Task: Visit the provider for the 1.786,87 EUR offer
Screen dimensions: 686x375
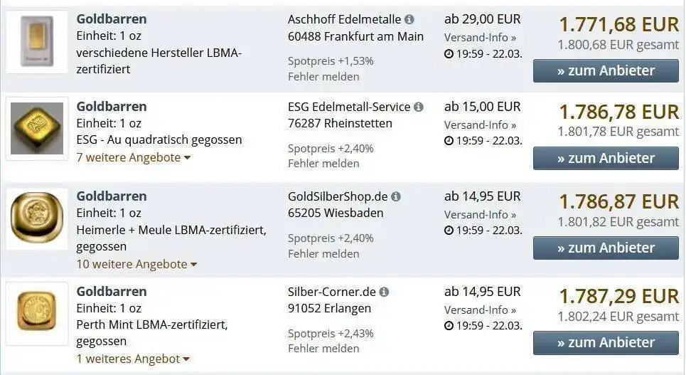Action: point(606,248)
